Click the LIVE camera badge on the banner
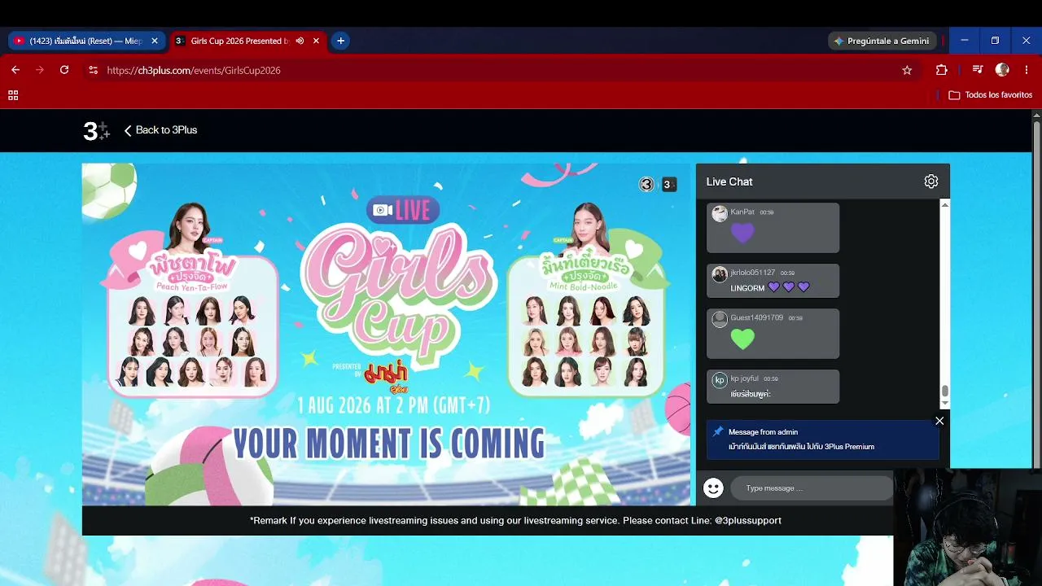 pos(402,210)
